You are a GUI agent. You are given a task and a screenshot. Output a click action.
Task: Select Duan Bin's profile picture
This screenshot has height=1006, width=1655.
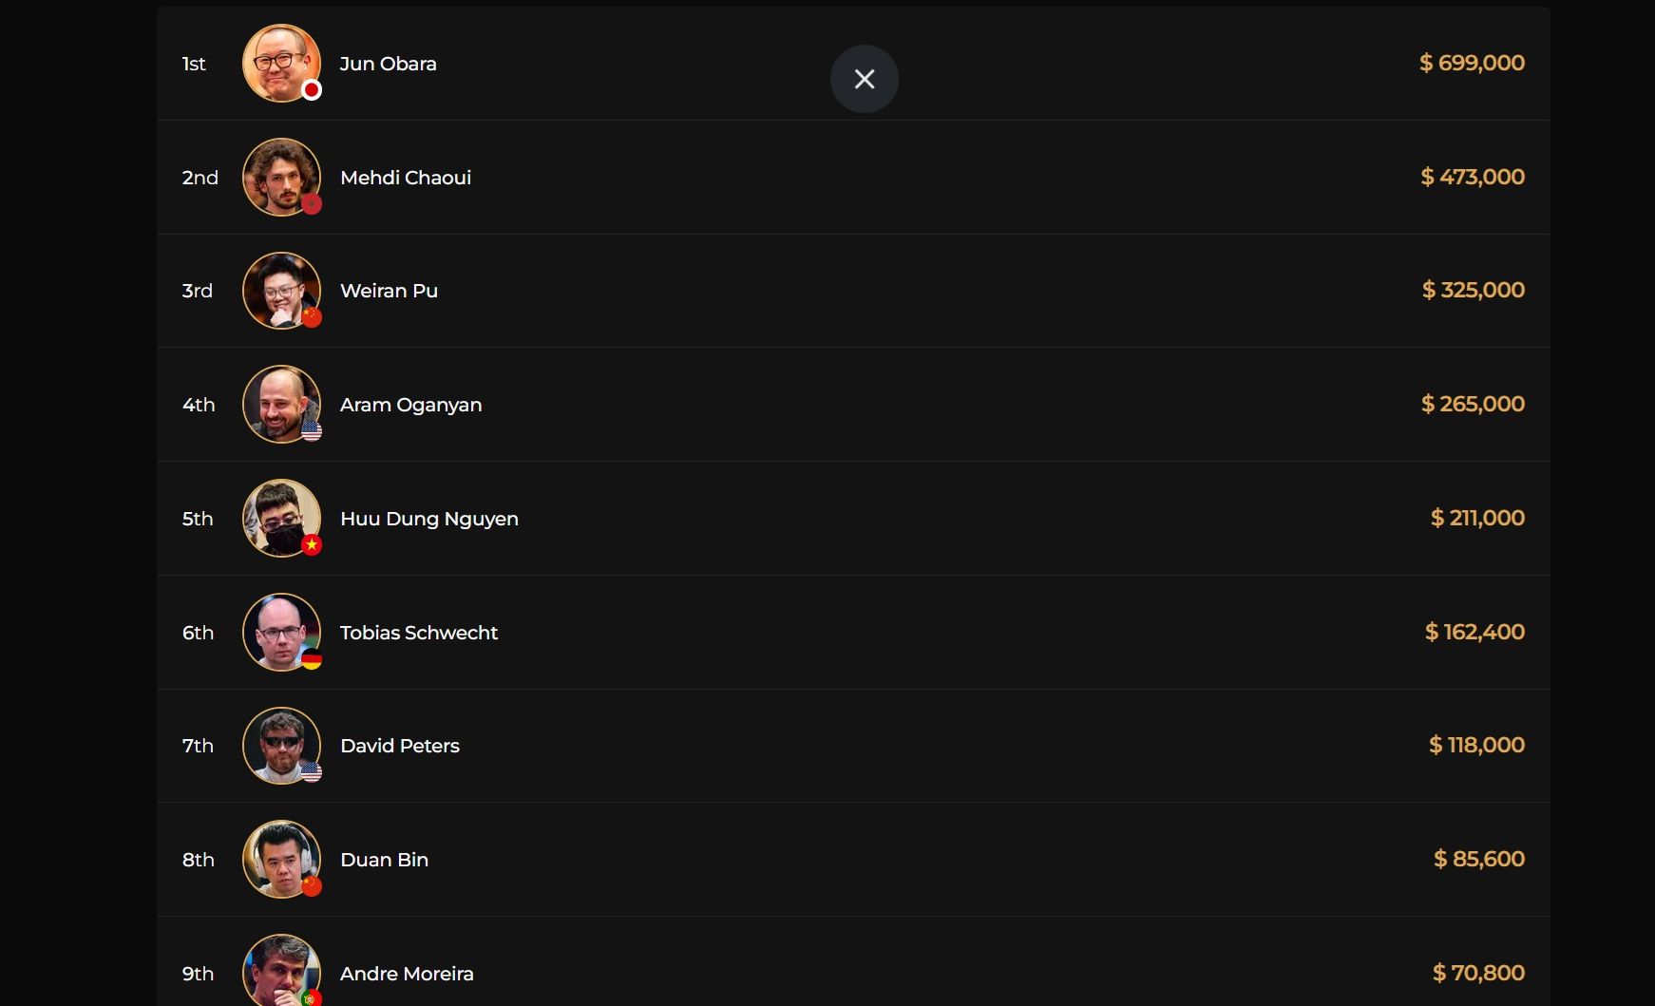(280, 859)
